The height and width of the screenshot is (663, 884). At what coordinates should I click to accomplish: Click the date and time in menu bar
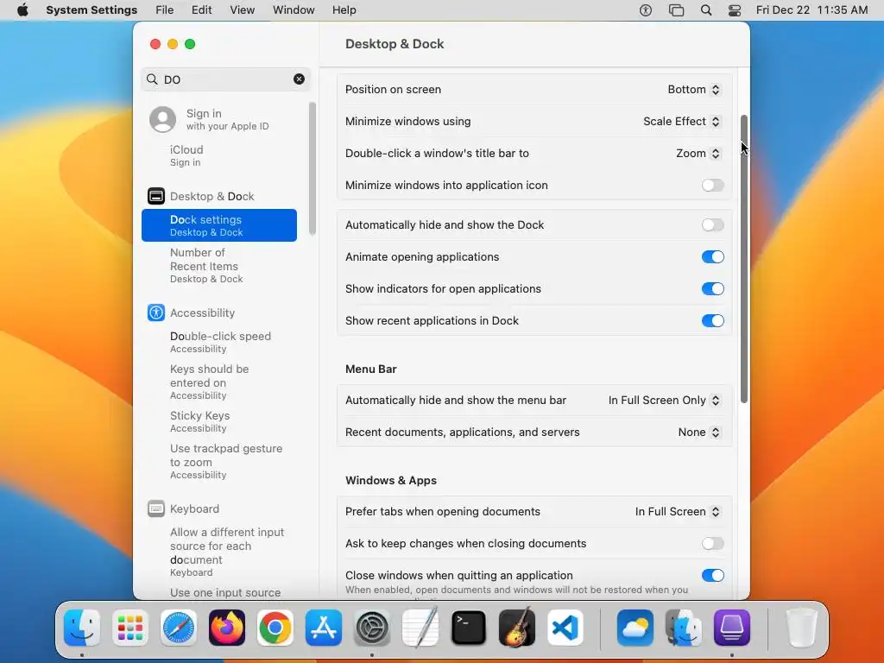[811, 10]
